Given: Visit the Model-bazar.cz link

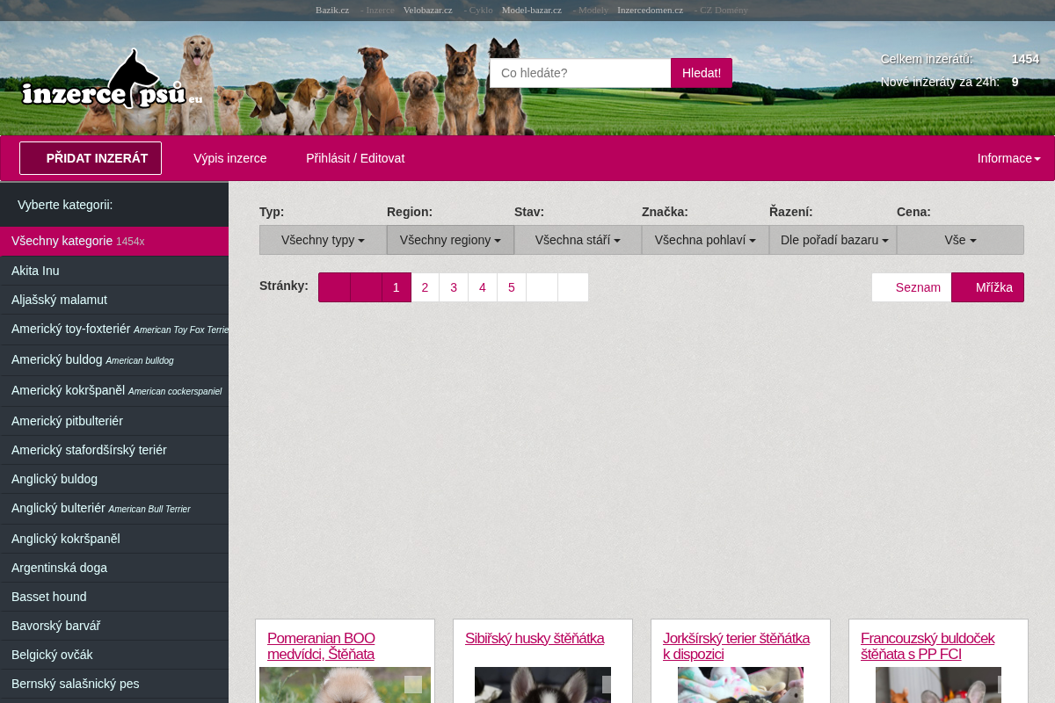Looking at the screenshot, I should pyautogui.click(x=532, y=10).
